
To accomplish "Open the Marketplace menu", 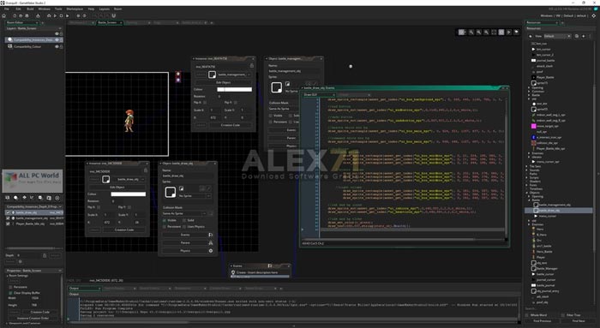I will [x=75, y=9].
